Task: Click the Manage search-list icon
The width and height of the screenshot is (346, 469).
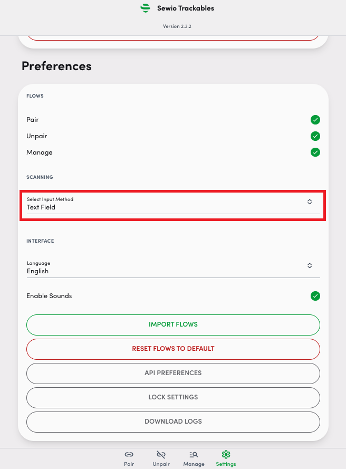Action: pyautogui.click(x=194, y=454)
